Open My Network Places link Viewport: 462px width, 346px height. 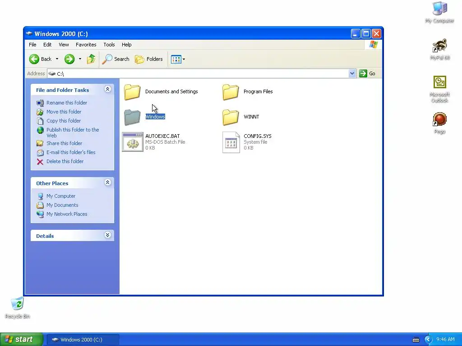[x=67, y=214]
